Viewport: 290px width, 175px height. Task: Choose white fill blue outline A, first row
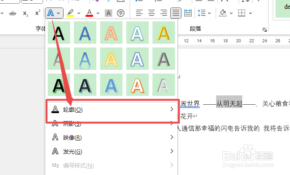[x=138, y=33]
